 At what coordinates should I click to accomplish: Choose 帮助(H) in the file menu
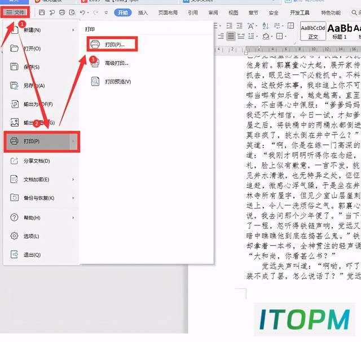(41, 217)
